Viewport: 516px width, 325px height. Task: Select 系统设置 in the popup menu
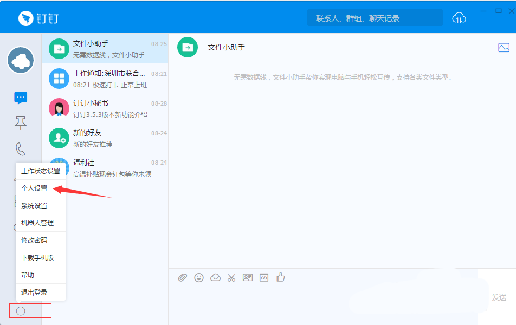pyautogui.click(x=34, y=205)
